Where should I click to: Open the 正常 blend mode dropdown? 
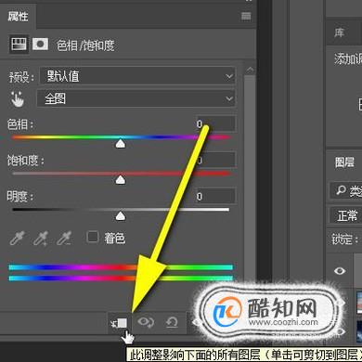coord(345,215)
